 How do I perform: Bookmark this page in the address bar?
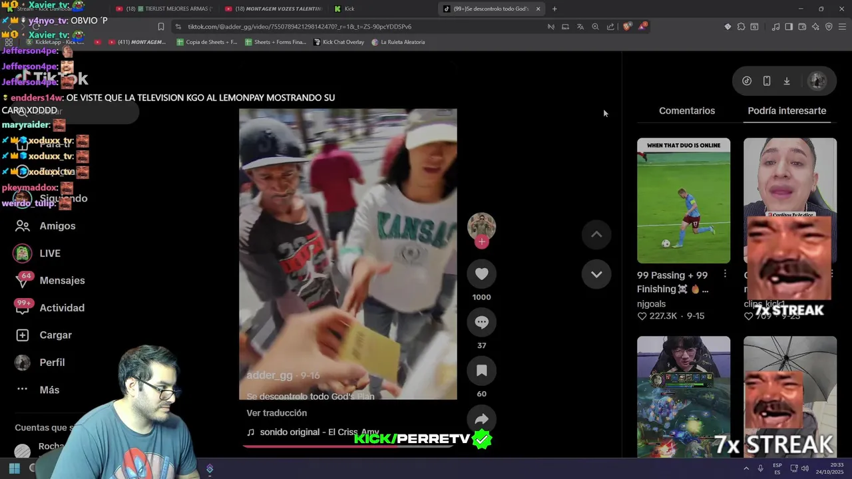160,27
